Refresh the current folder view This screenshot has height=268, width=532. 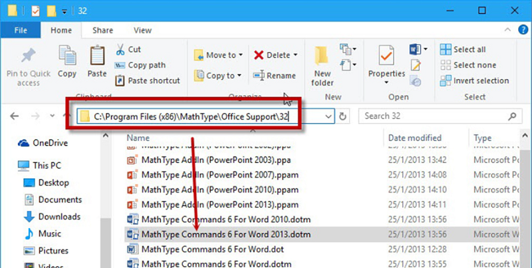click(x=343, y=116)
